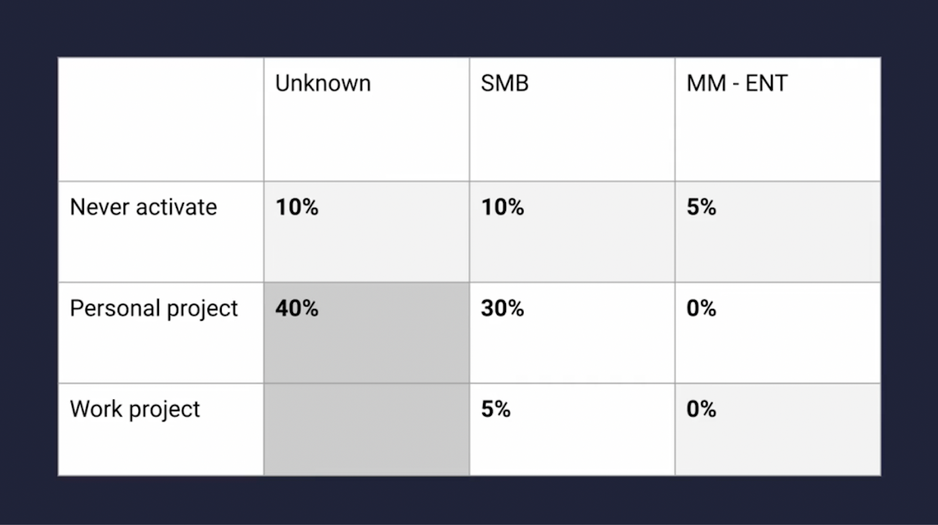
Task: Select the Work project row label
Action: (x=135, y=409)
